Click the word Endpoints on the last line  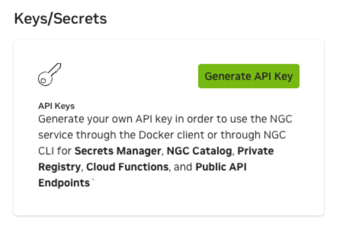(x=64, y=183)
